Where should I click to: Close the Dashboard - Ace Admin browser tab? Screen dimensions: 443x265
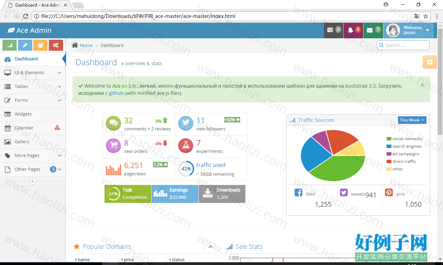click(x=65, y=5)
